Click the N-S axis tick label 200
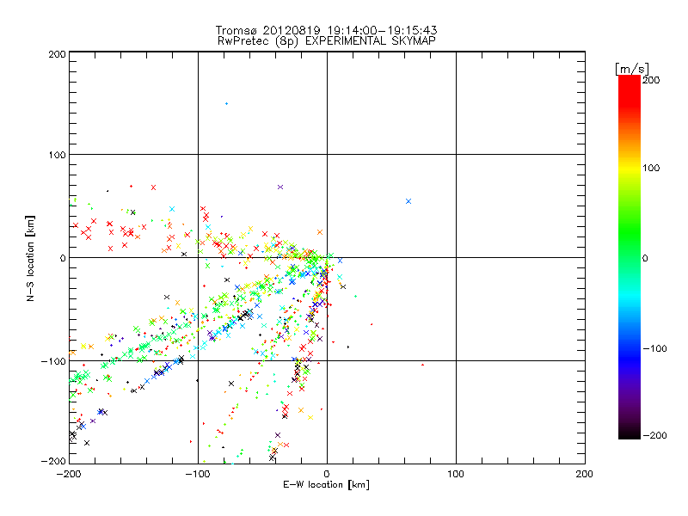The width and height of the screenshot is (688, 516). 57,54
